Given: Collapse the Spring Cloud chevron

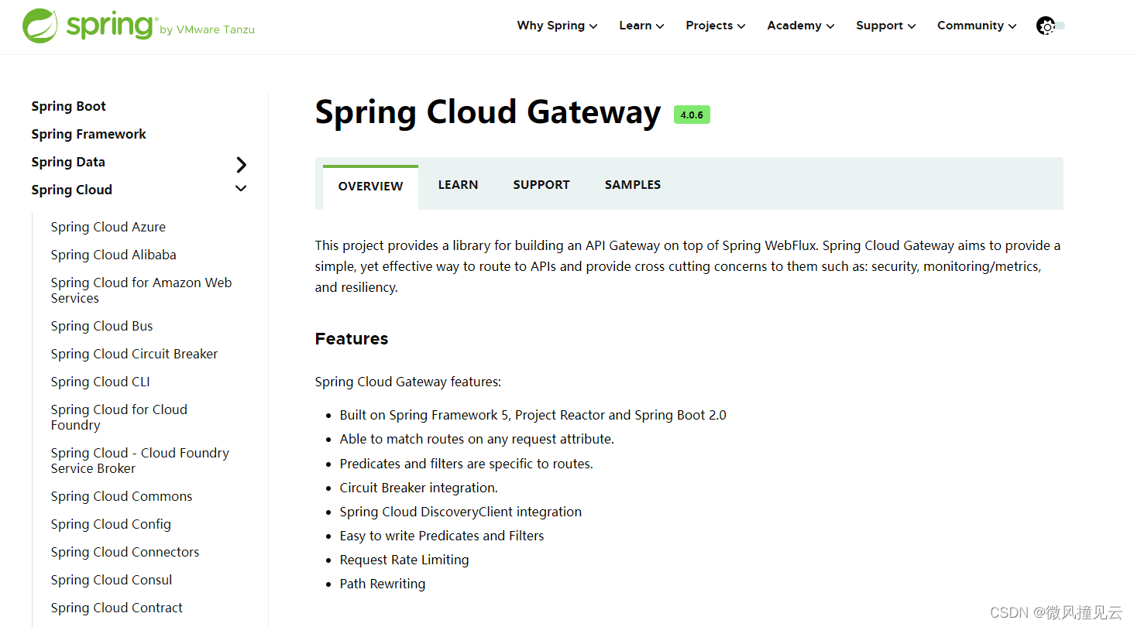Looking at the screenshot, I should (241, 189).
